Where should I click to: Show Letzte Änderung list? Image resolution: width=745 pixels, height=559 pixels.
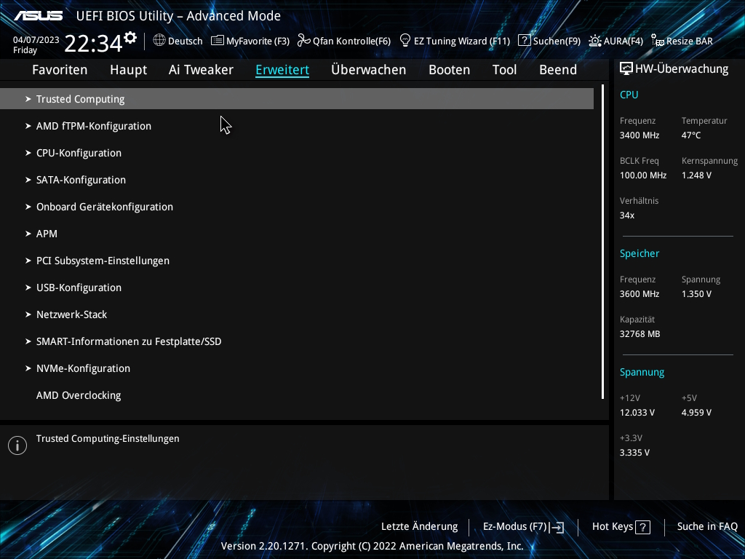pos(420,527)
